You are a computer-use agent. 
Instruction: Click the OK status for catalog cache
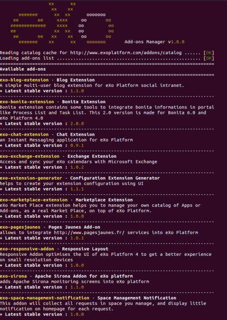(209, 53)
